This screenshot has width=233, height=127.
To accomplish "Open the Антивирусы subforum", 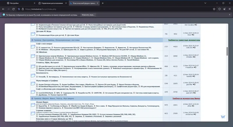I will tap(54, 77).
